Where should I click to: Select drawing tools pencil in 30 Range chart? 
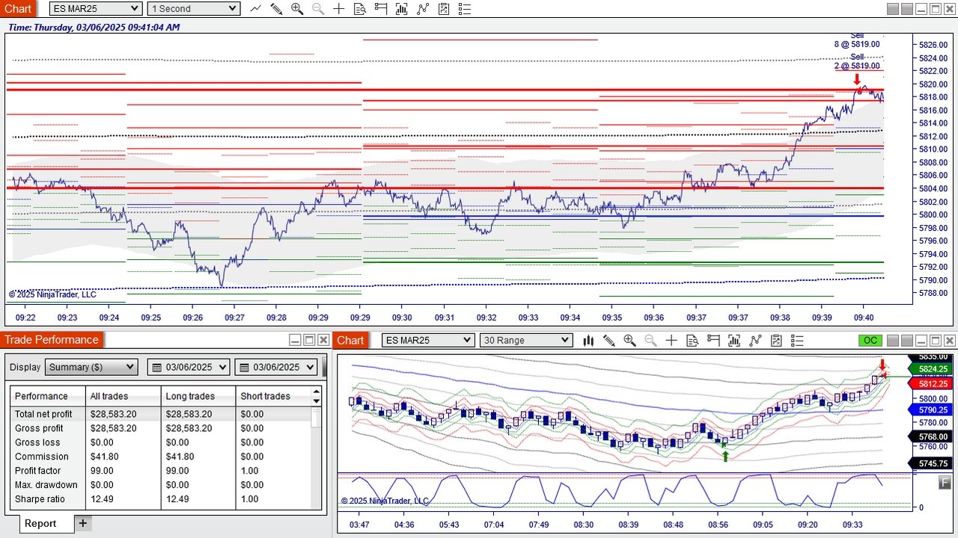tap(609, 341)
